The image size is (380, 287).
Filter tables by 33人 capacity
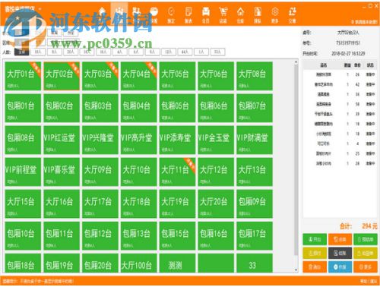(217, 52)
